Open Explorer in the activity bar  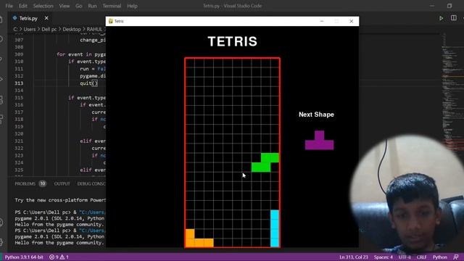pos(1,20)
